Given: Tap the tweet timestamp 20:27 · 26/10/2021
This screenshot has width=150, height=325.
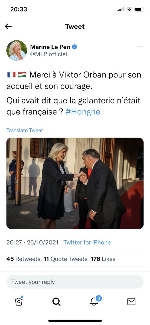Looking at the screenshot, I should coord(32,242).
